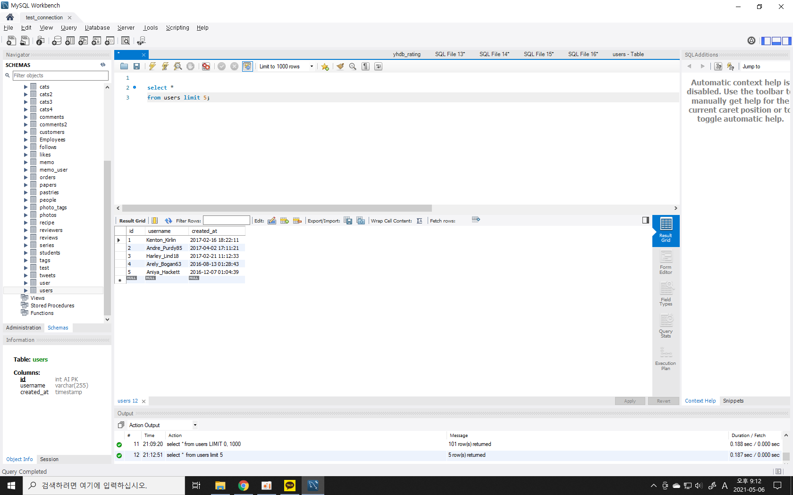Open the schema inspector icon

coord(41,41)
